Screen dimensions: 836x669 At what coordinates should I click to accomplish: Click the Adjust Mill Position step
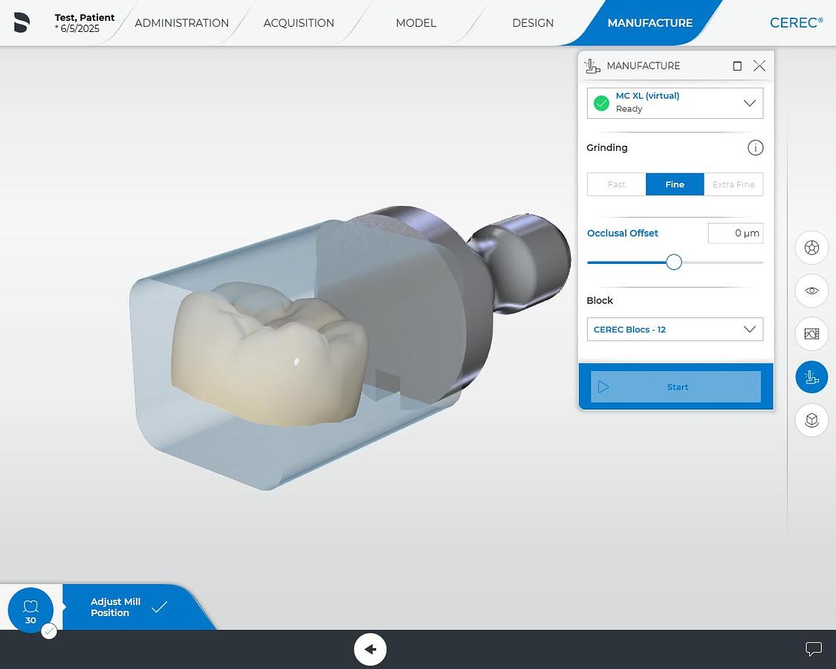coord(115,607)
